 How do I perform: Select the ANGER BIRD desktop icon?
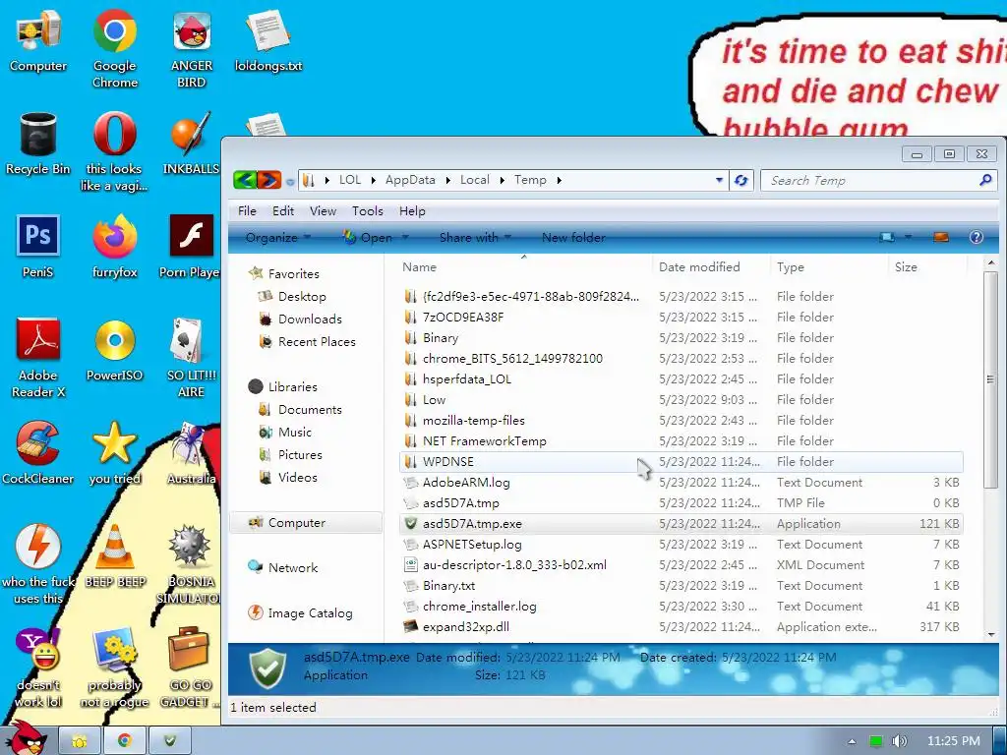click(192, 48)
